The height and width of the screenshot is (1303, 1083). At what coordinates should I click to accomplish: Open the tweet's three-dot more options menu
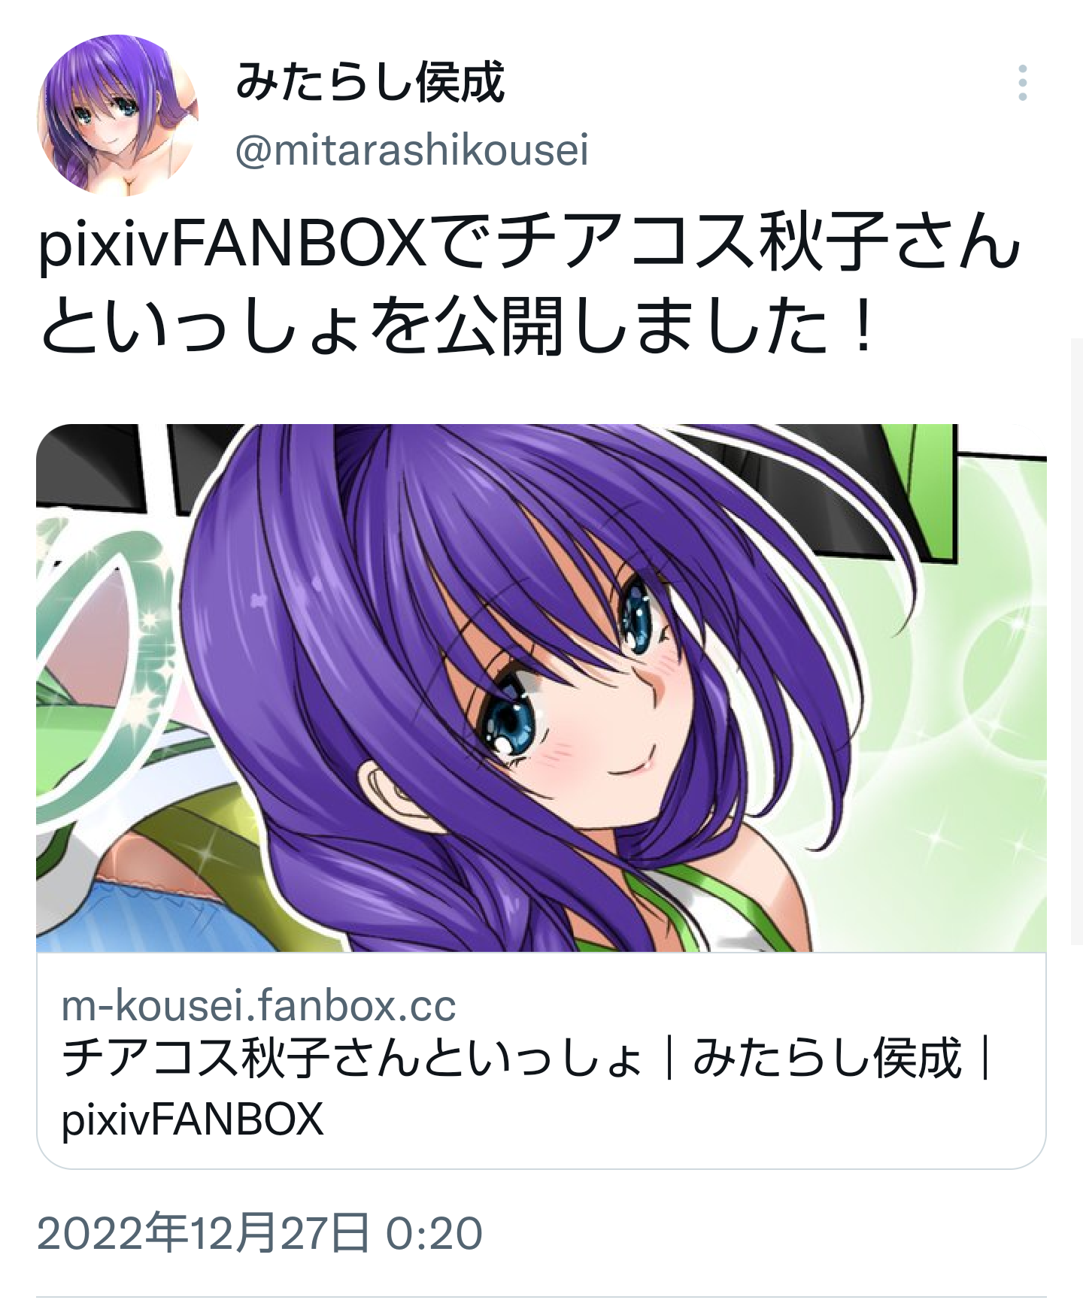tap(1022, 83)
